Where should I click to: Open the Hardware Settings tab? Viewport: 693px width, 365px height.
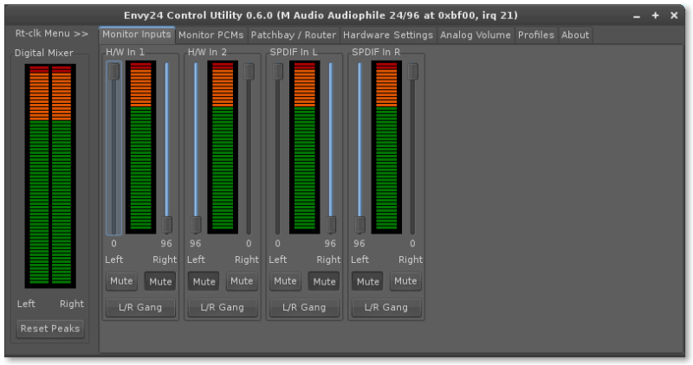tap(387, 35)
